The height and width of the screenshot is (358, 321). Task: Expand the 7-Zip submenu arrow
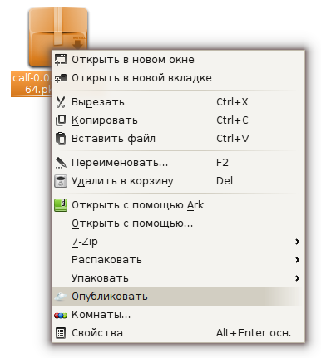pyautogui.click(x=297, y=242)
